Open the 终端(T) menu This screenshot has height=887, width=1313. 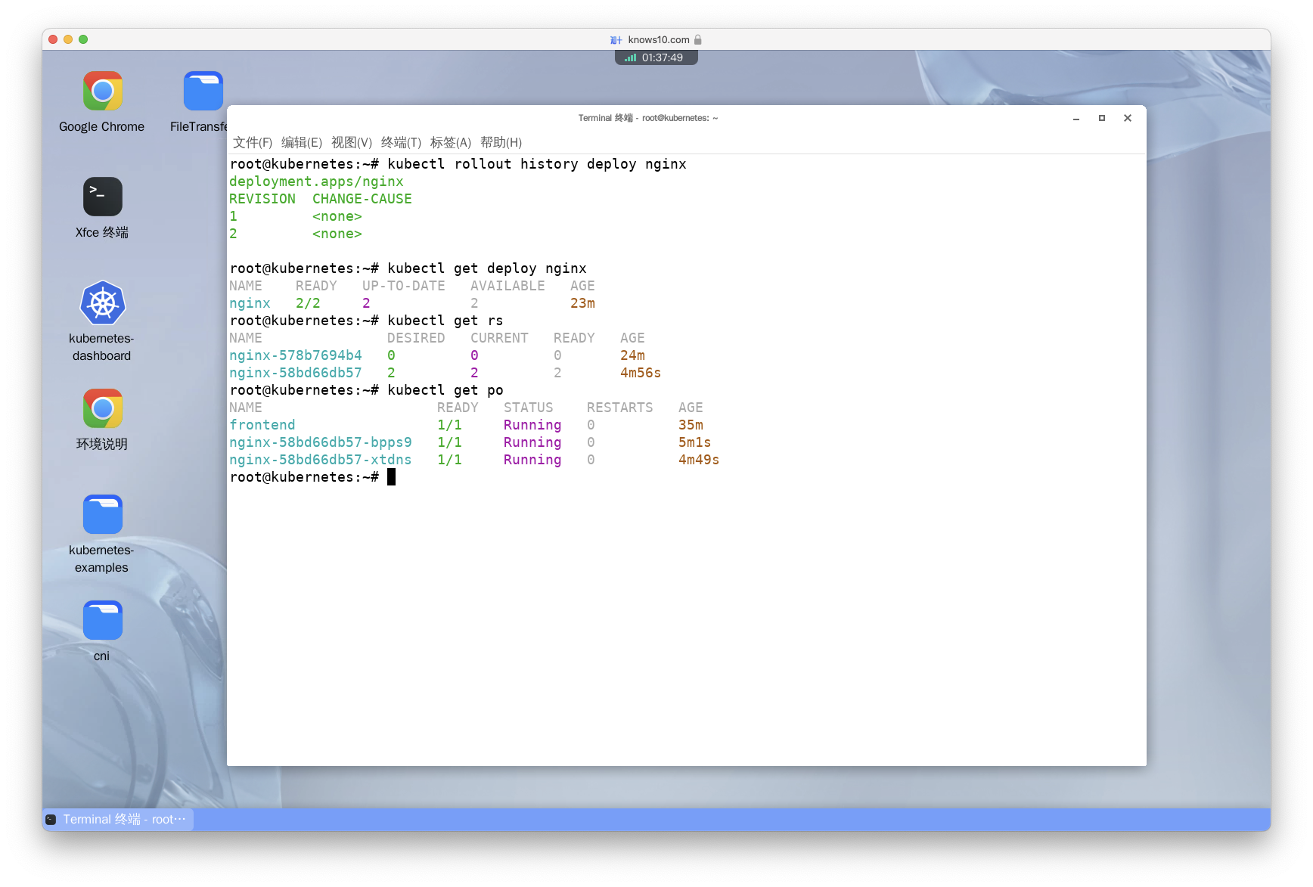click(401, 143)
